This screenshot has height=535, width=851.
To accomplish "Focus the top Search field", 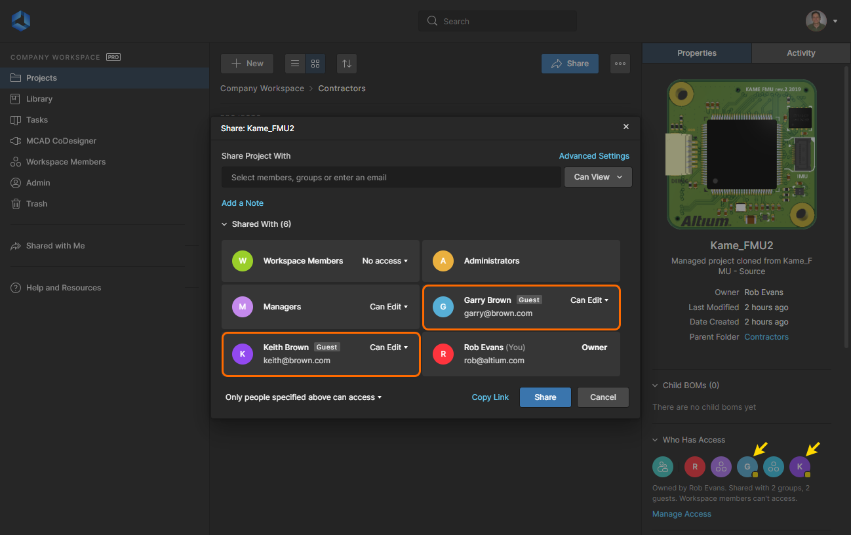I will tap(498, 21).
